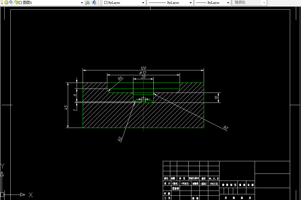The width and height of the screenshot is (301, 200).
Task: Toggle layer on/off light bulb icon
Action: point(2,2)
